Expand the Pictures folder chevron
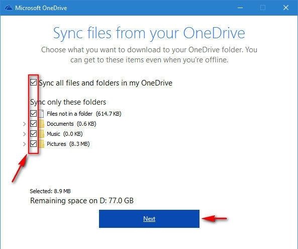298x249 pixels. [x=24, y=144]
